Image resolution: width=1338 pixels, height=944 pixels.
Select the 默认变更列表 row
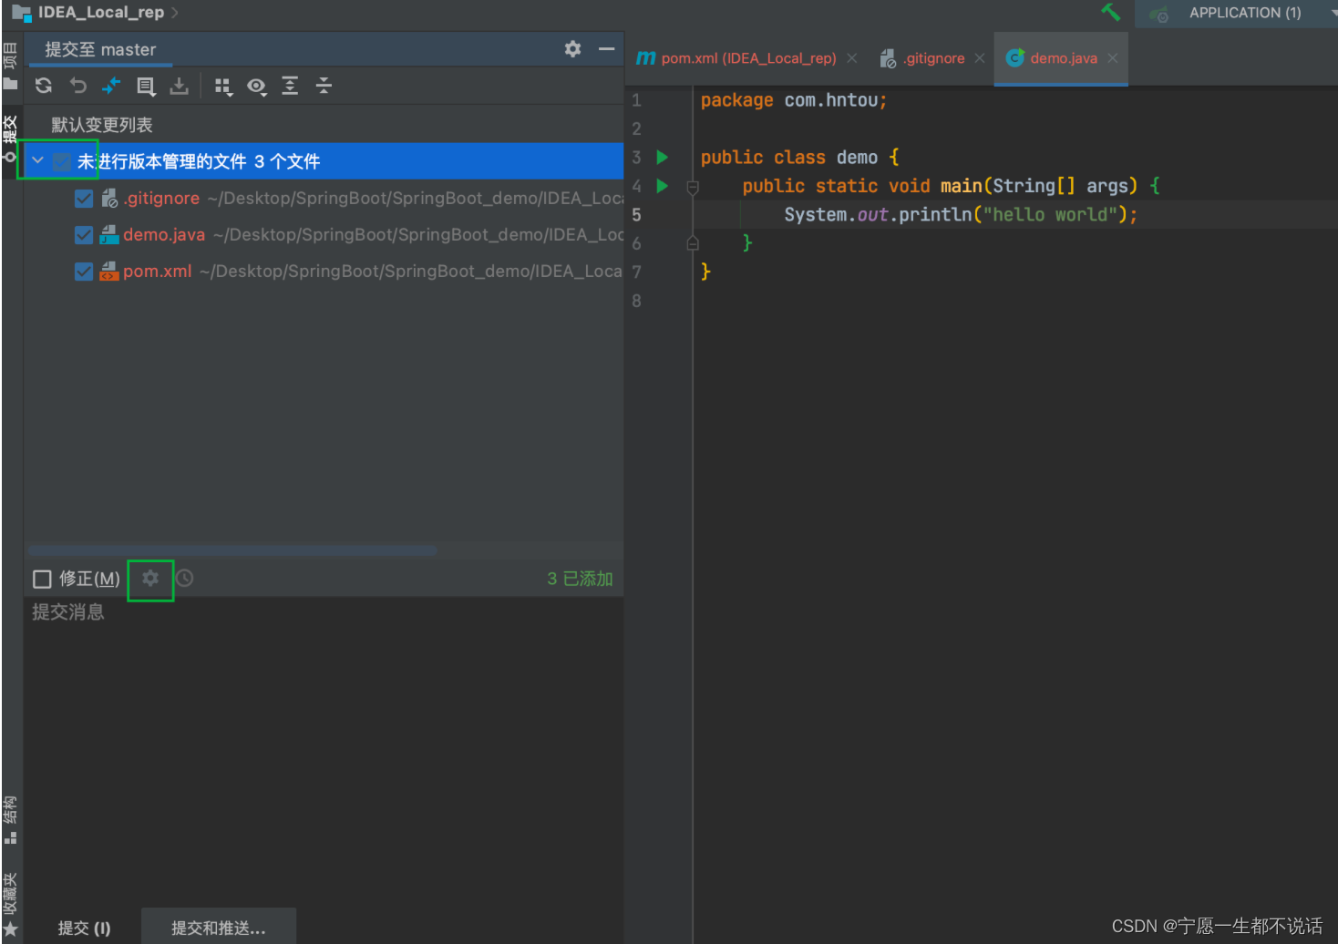click(324, 125)
